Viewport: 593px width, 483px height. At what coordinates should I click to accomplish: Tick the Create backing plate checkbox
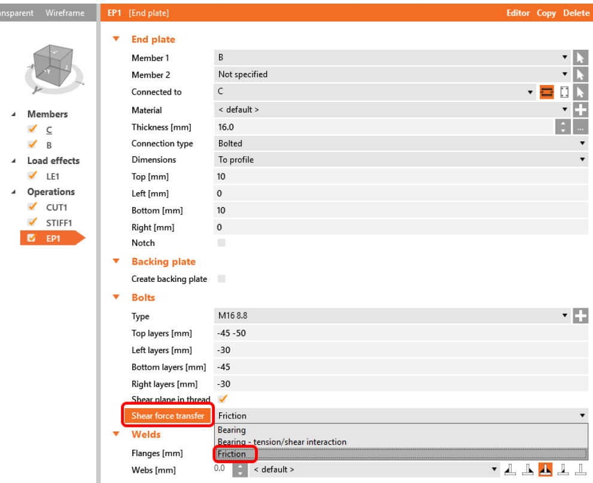(x=222, y=279)
